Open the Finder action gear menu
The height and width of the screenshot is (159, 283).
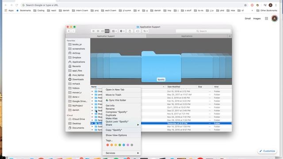(122, 31)
